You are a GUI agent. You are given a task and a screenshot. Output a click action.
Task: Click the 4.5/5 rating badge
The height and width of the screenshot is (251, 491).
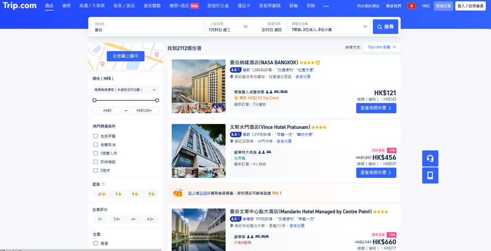click(x=236, y=219)
